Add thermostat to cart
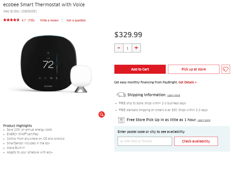233x178 pixels. click(x=140, y=69)
